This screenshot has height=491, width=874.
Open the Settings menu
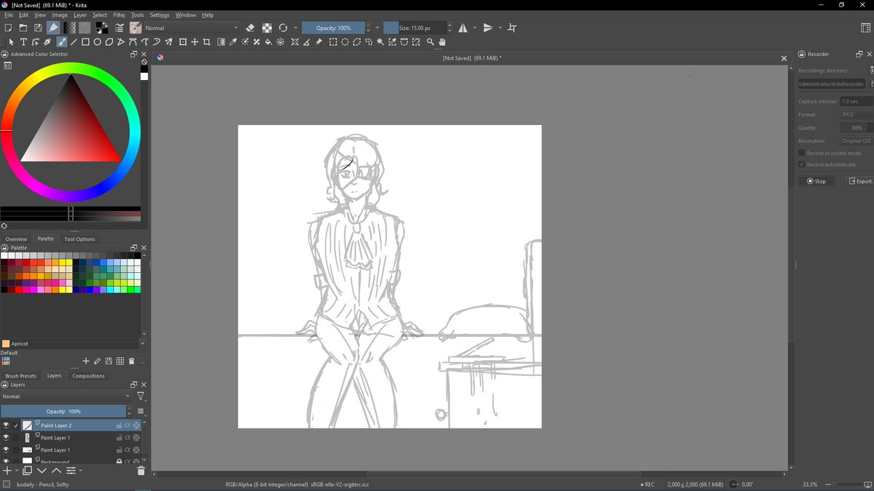point(160,15)
